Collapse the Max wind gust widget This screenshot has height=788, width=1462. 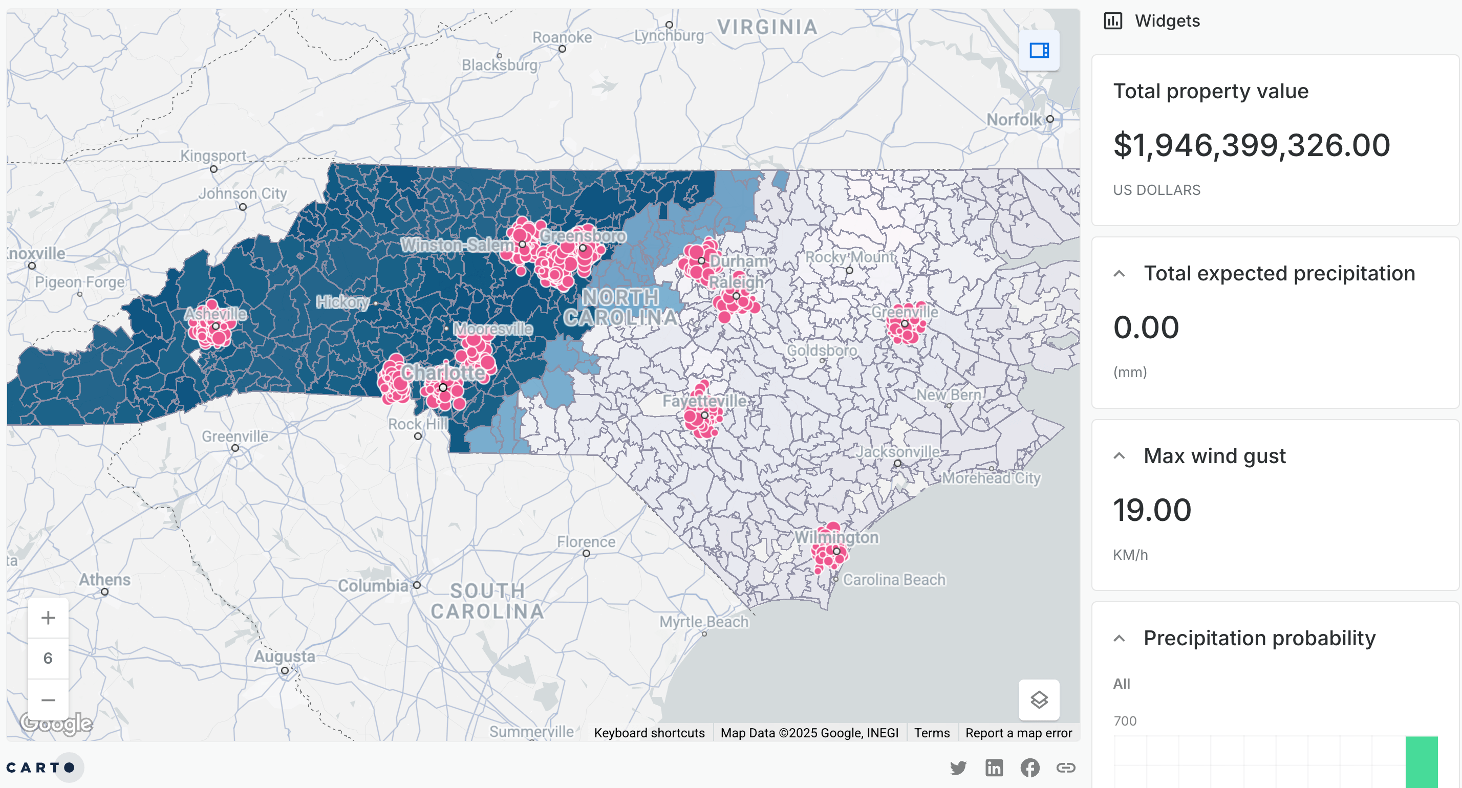pyautogui.click(x=1119, y=456)
